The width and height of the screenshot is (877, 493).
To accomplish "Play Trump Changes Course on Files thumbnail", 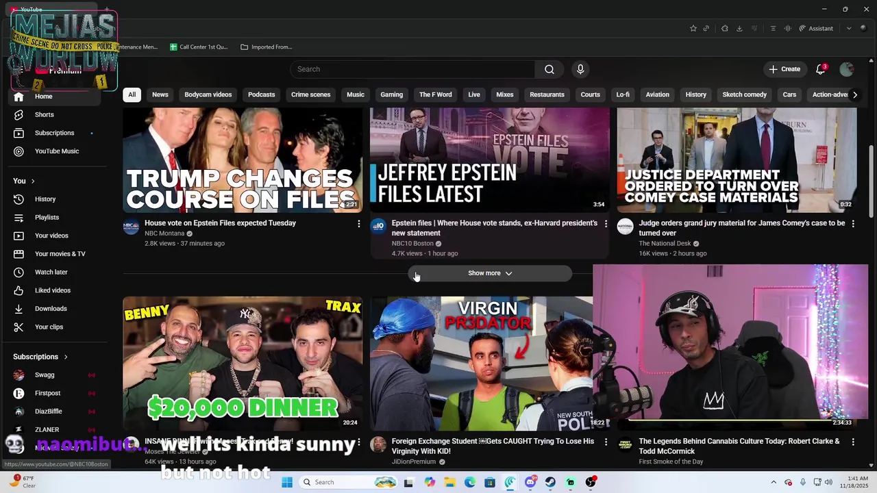I will [x=243, y=160].
